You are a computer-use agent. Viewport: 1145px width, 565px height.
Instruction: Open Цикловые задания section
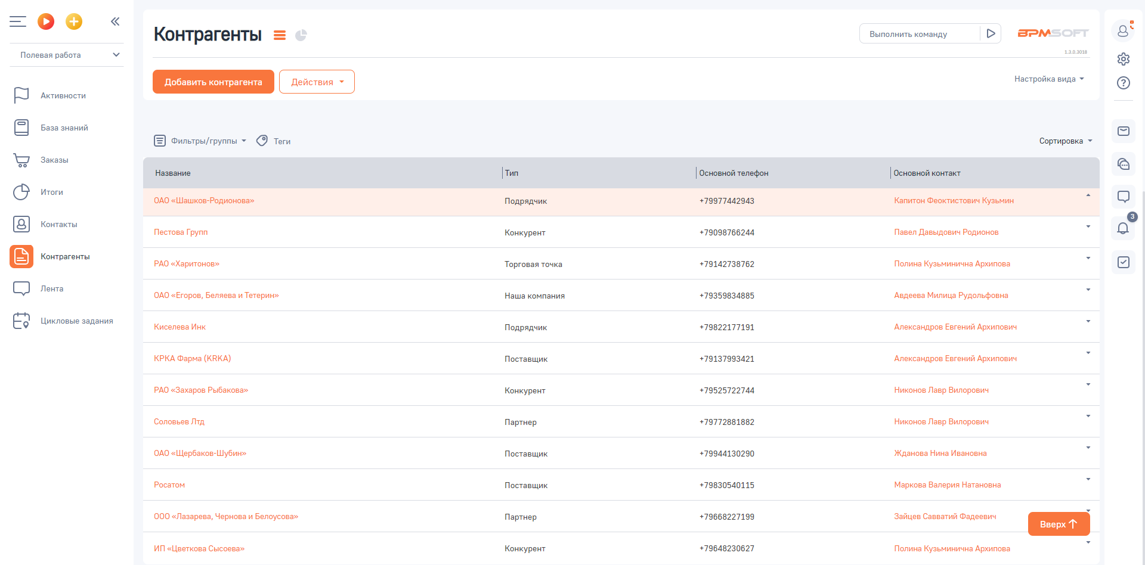click(x=77, y=321)
